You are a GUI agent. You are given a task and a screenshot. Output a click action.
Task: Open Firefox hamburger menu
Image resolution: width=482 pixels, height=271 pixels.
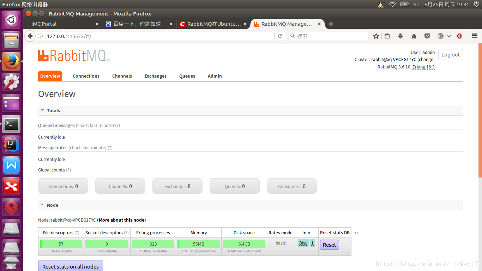coord(475,36)
